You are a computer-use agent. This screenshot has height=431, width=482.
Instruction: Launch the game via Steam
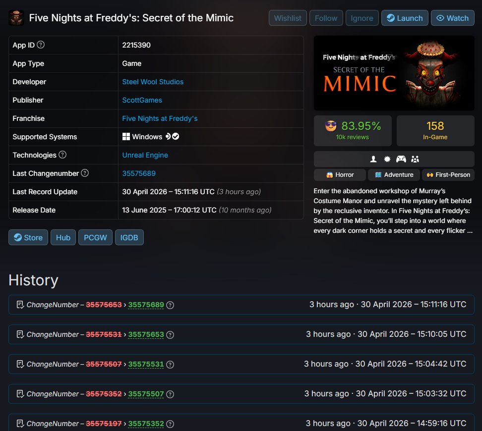(405, 18)
